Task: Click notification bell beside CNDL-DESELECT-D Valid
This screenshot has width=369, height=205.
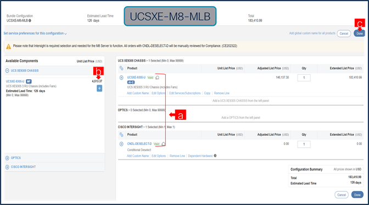Action: point(164,144)
